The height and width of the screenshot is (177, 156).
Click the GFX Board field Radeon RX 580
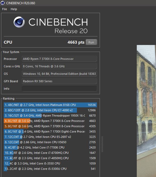[59, 81]
